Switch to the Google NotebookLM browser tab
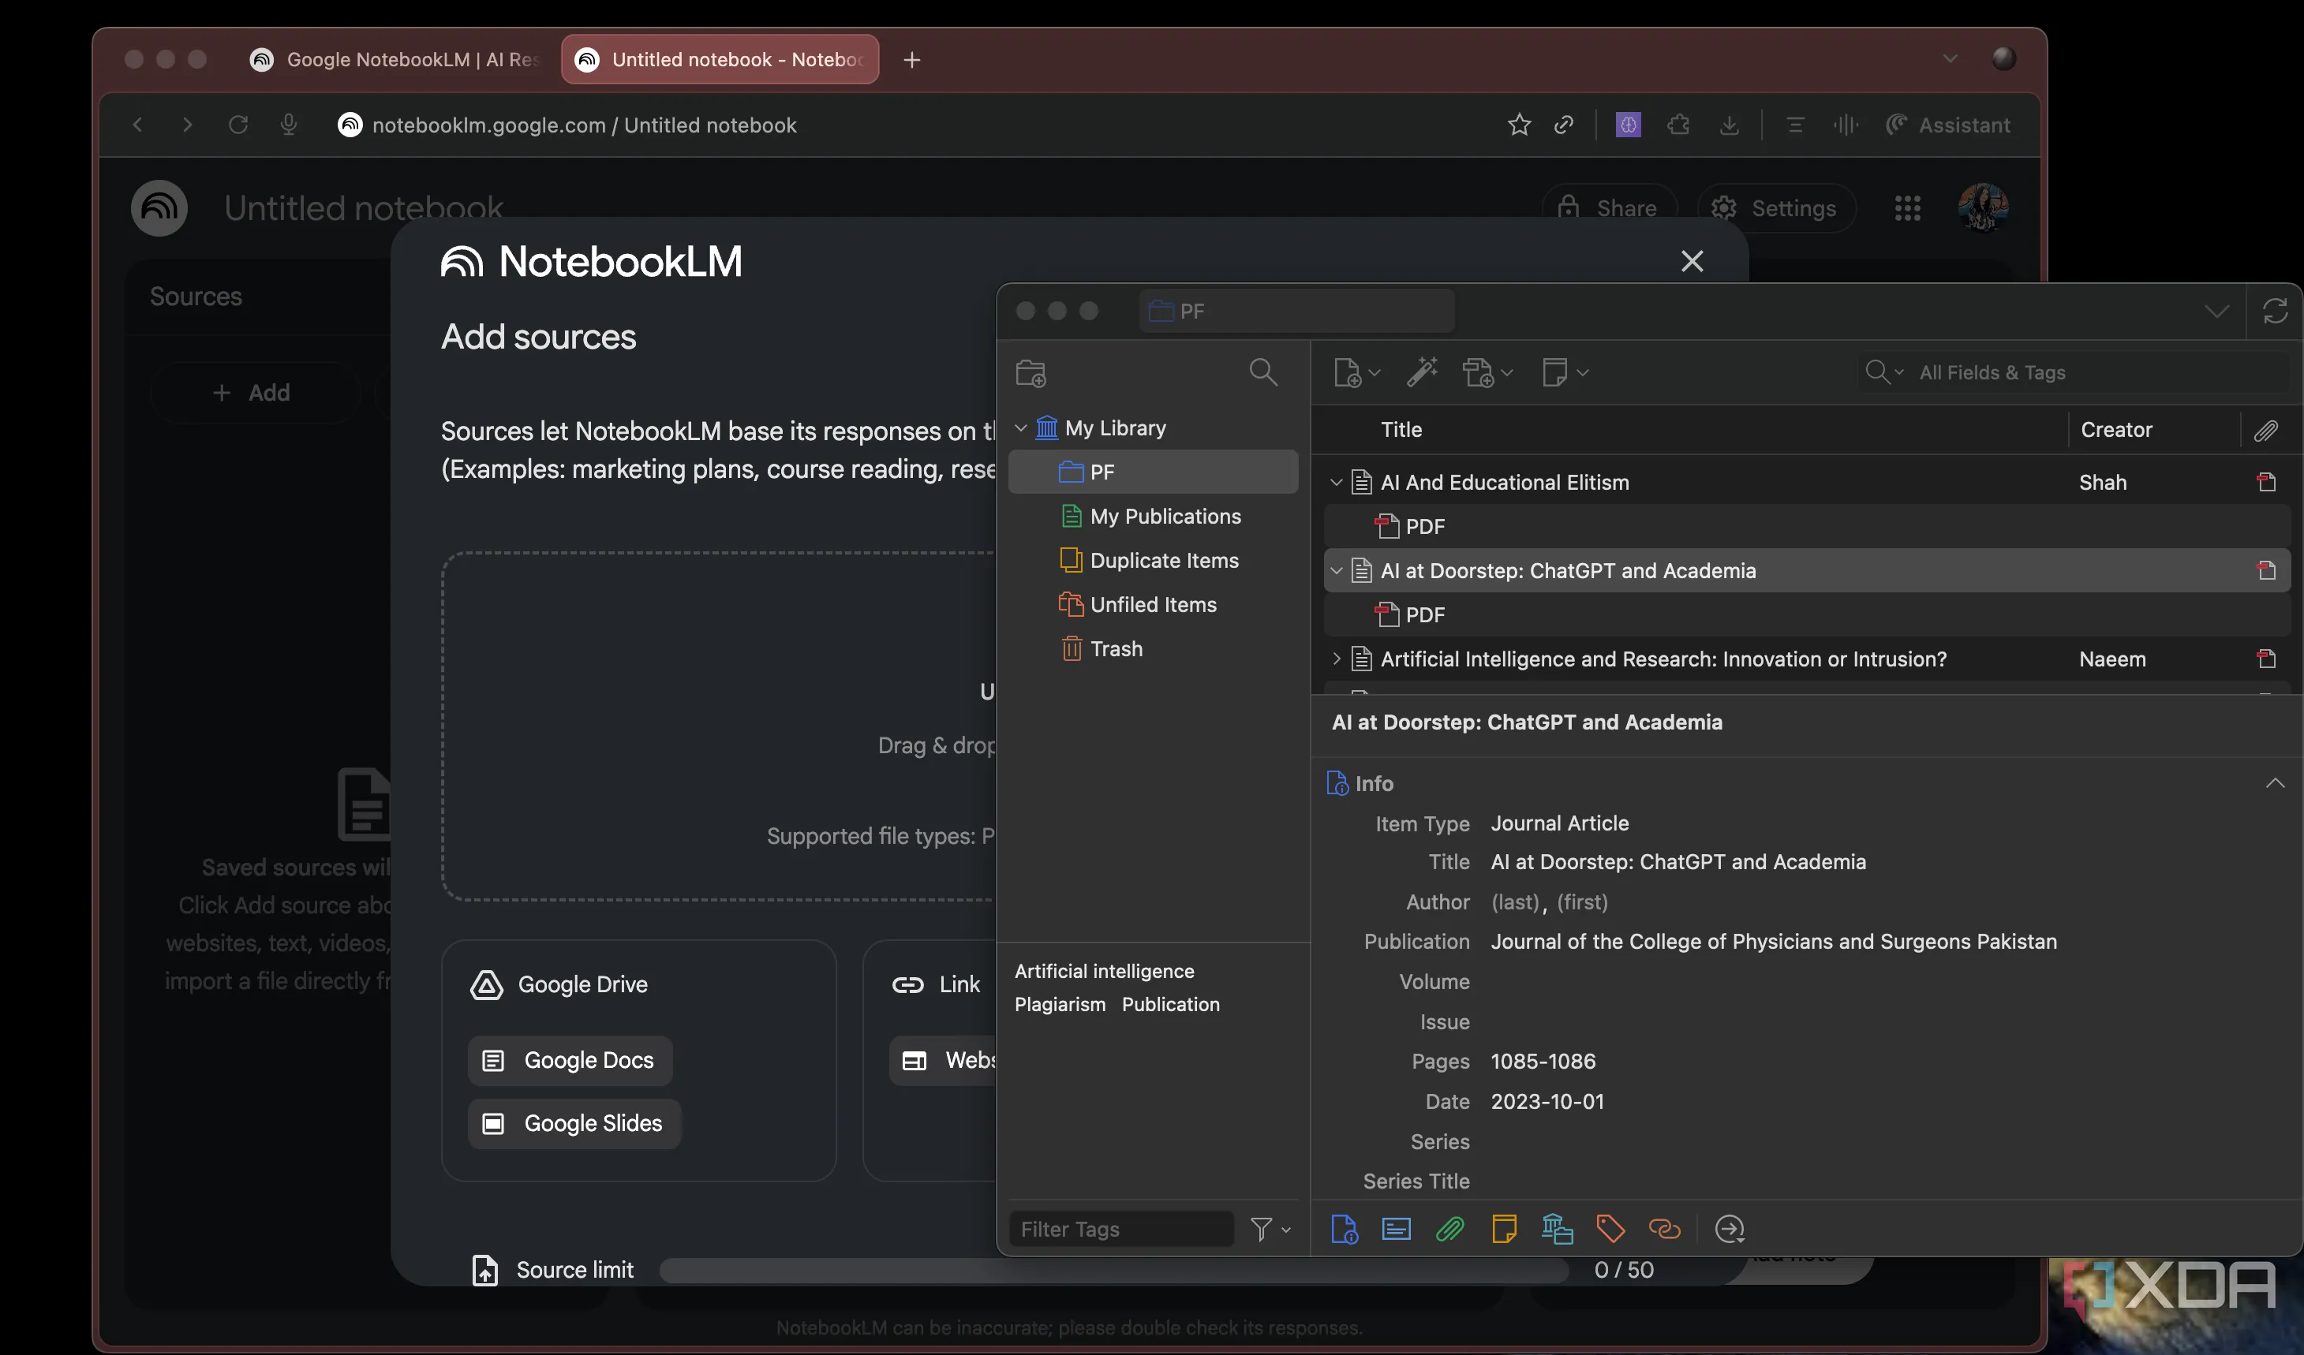2304x1355 pixels. pyautogui.click(x=395, y=59)
